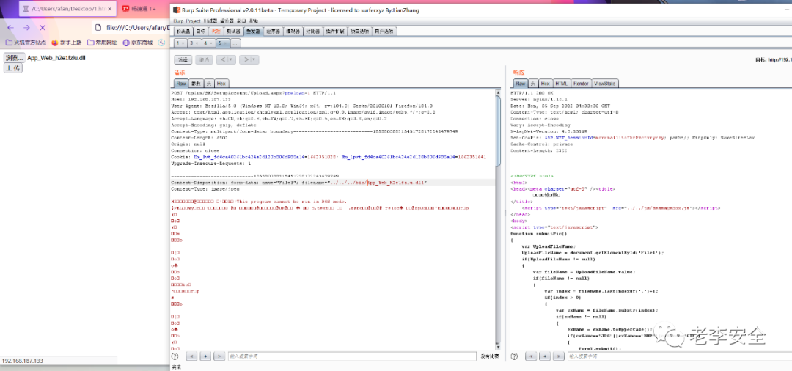The width and height of the screenshot is (792, 371).
Task: Switch to the 插件扩展 Extender tab
Action: point(335,32)
